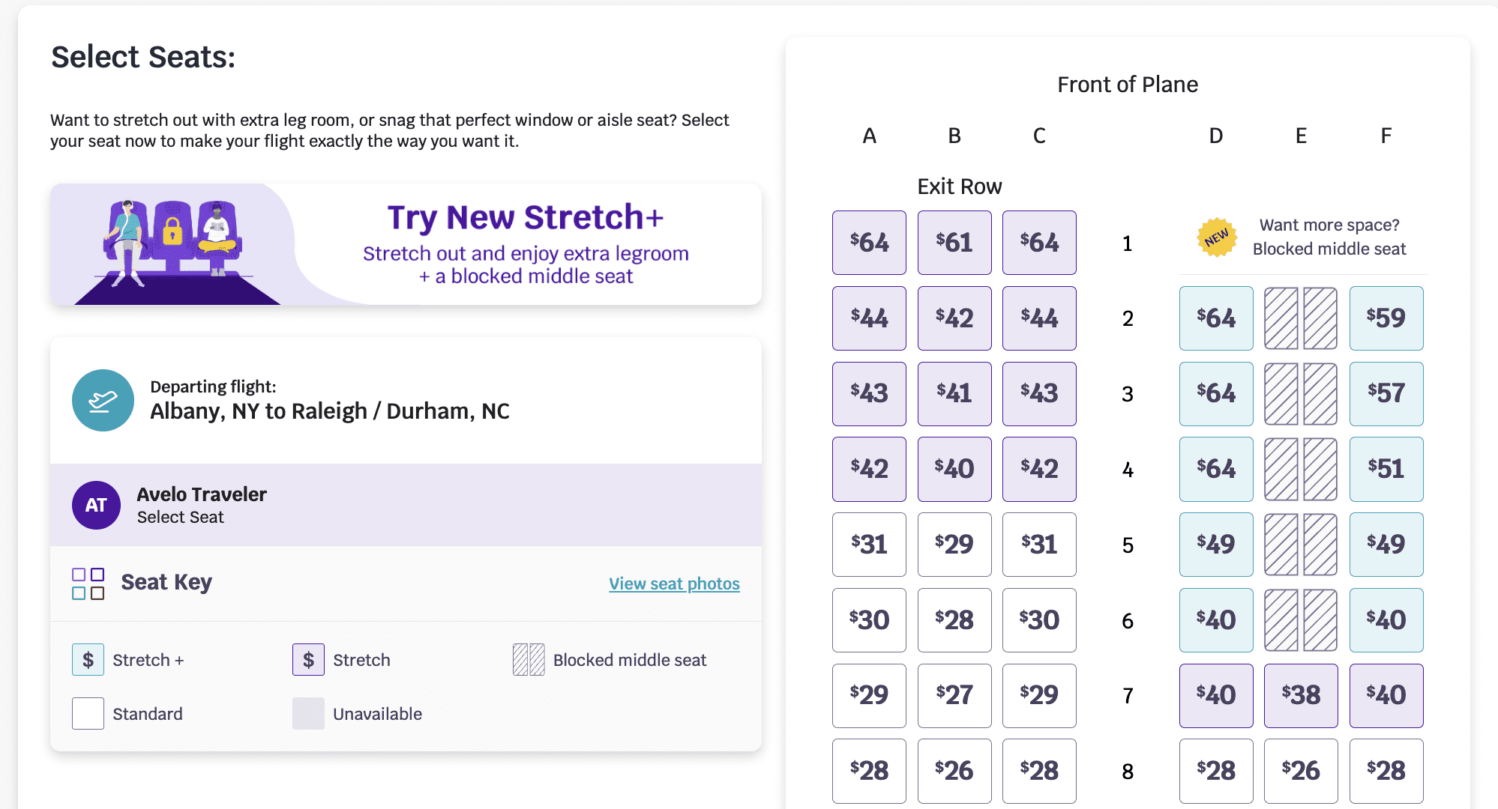Click the NEW badge icon
This screenshot has width=1498, height=809.
(x=1216, y=237)
